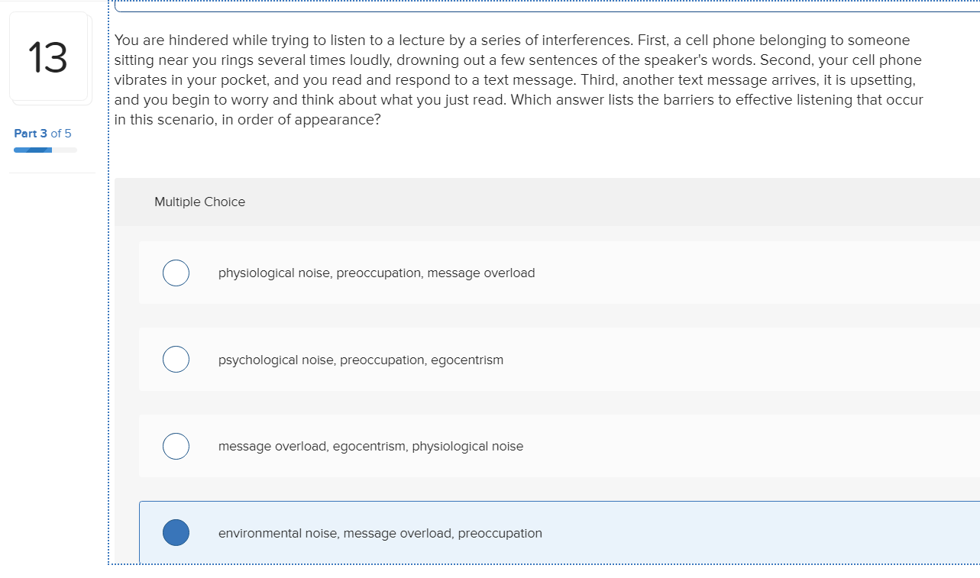Deselect the environmental noise radio button

click(x=176, y=532)
